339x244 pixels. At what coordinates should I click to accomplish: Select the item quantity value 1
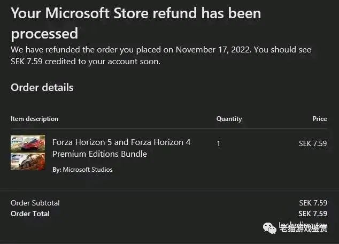[218, 143]
